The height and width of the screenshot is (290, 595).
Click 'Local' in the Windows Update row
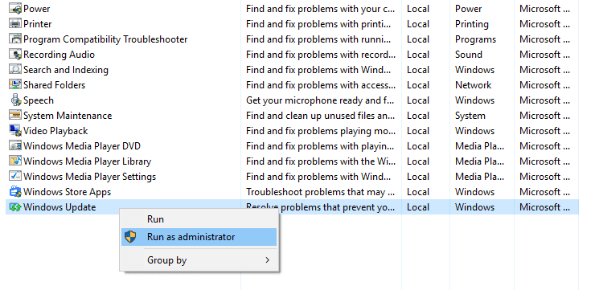click(x=418, y=207)
